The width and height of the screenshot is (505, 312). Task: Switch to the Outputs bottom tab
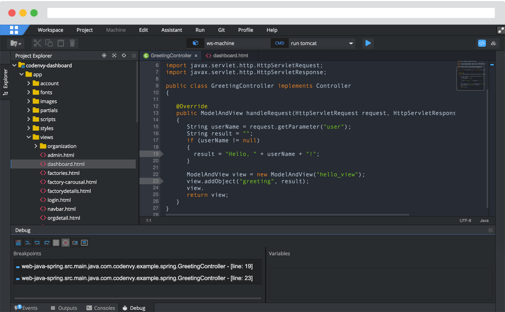coord(64,308)
